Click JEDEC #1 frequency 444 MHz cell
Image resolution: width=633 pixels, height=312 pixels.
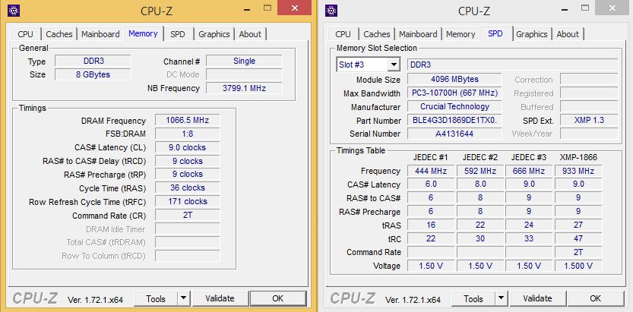(x=431, y=171)
